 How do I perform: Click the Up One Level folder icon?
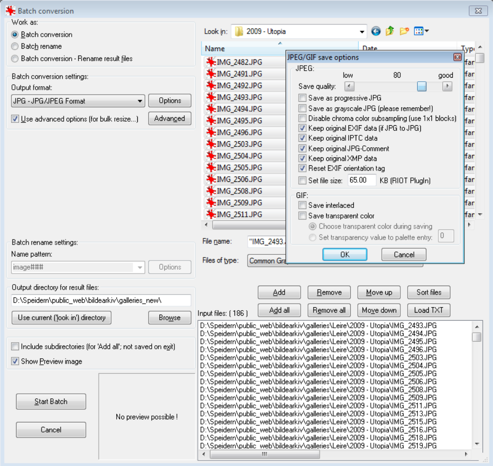[x=390, y=32]
